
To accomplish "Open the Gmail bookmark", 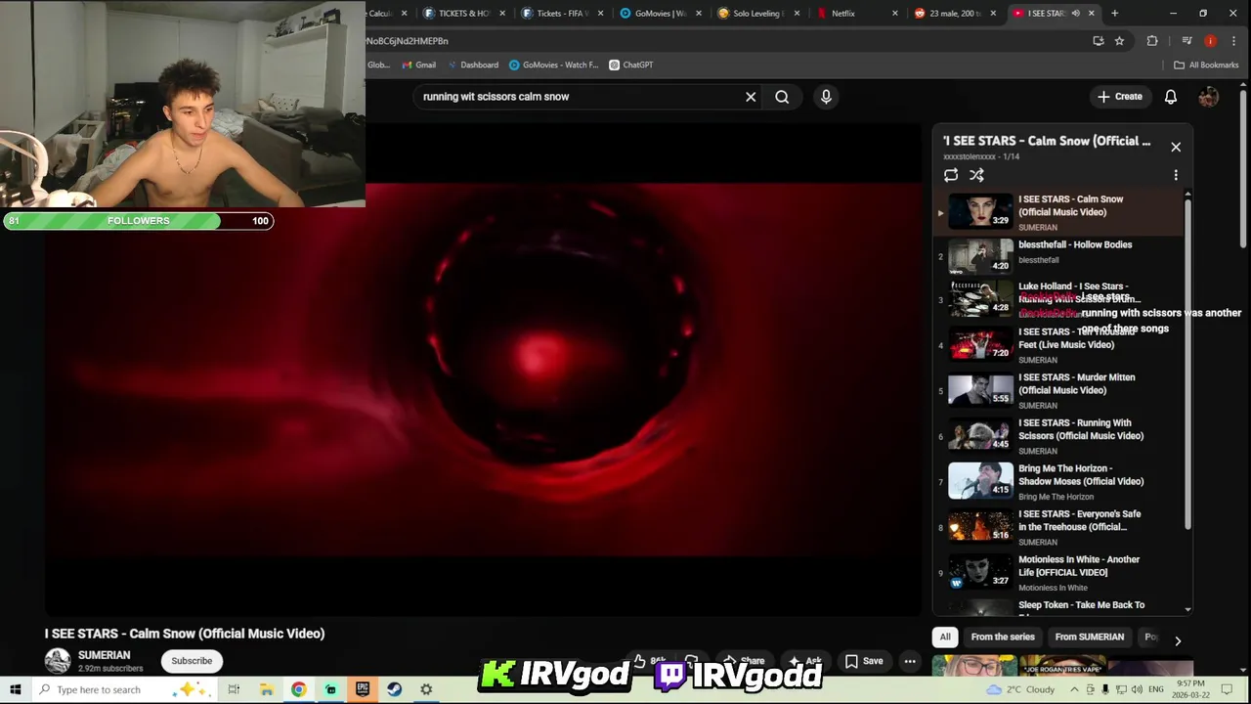I will pos(418,65).
